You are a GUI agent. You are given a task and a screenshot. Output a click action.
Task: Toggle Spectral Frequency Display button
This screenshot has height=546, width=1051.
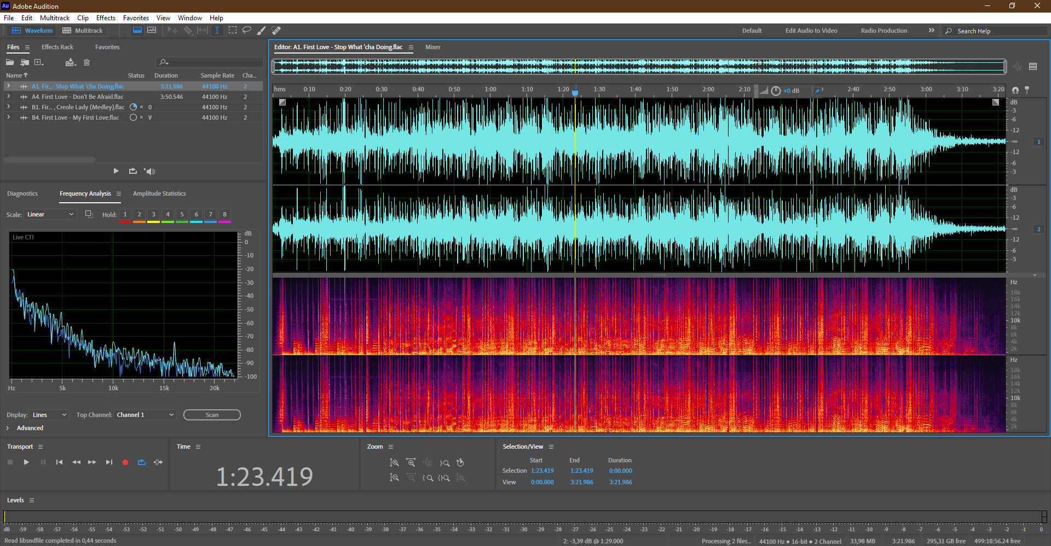(137, 31)
